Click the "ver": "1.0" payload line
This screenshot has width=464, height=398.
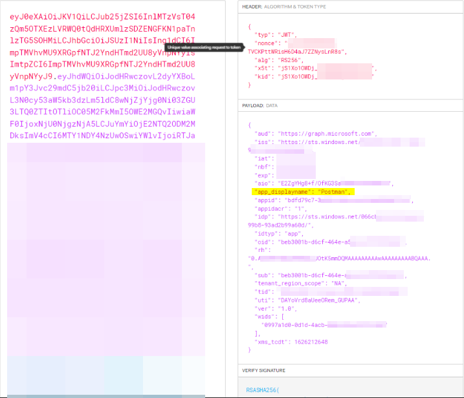[x=276, y=308]
